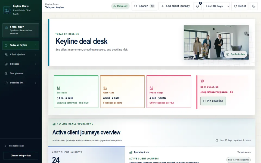Viewport: 261px width, 163px height.
Task: Click 'Inspection response · 6h' text
Action: [x=217, y=92]
